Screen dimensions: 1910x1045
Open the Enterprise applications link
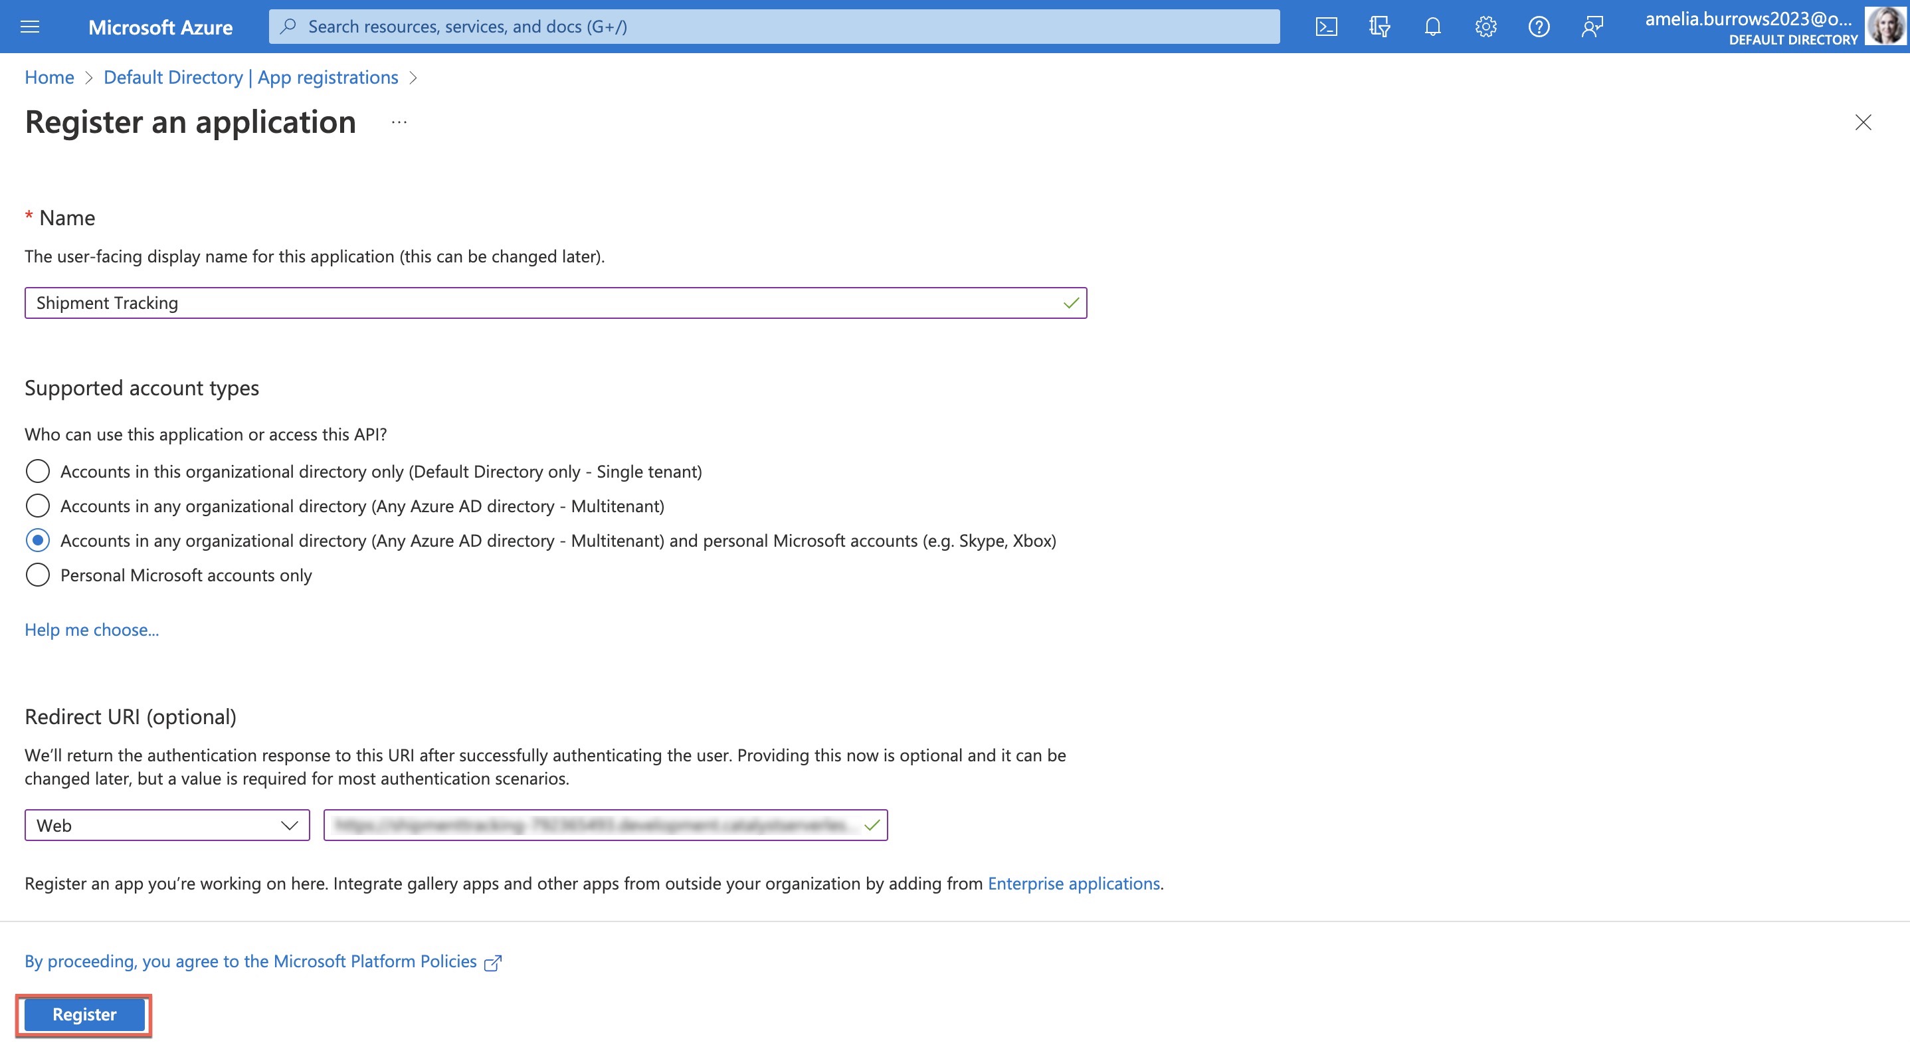(x=1074, y=884)
